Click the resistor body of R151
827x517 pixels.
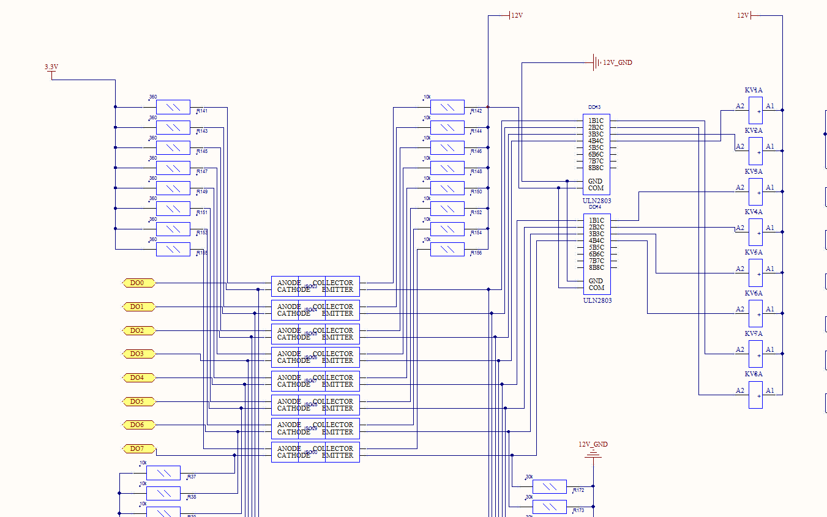[x=173, y=209]
